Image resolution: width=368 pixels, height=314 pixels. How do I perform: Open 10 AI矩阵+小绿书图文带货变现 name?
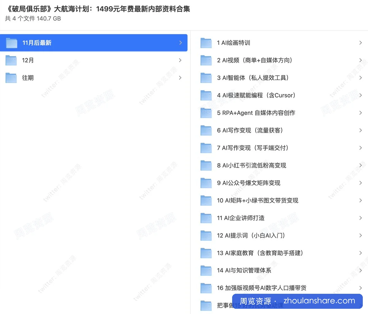258,200
